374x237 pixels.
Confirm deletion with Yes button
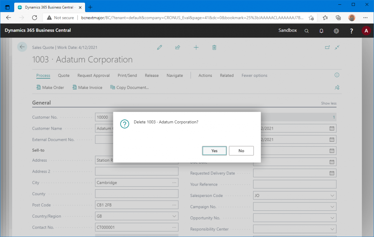tap(214, 151)
